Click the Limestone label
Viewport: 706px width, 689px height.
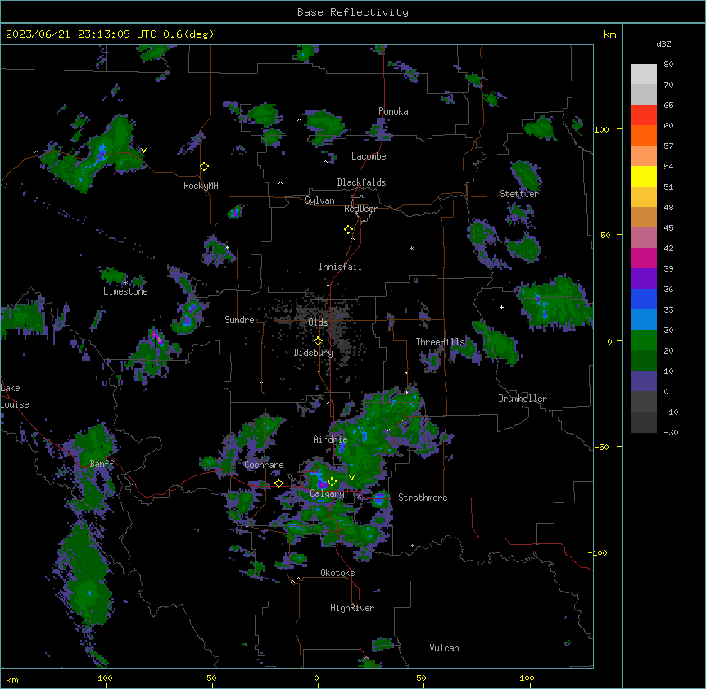click(x=125, y=291)
